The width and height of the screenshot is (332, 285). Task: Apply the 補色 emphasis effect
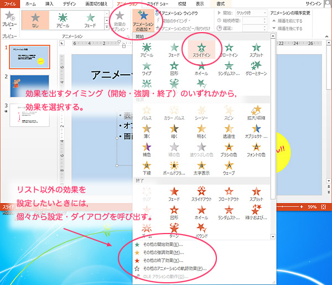[147, 150]
